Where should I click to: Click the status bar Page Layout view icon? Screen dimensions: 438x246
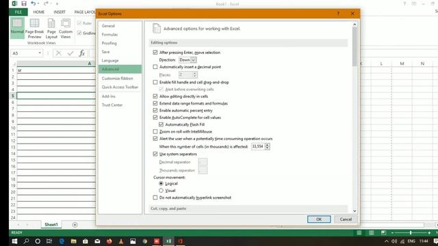371,232
